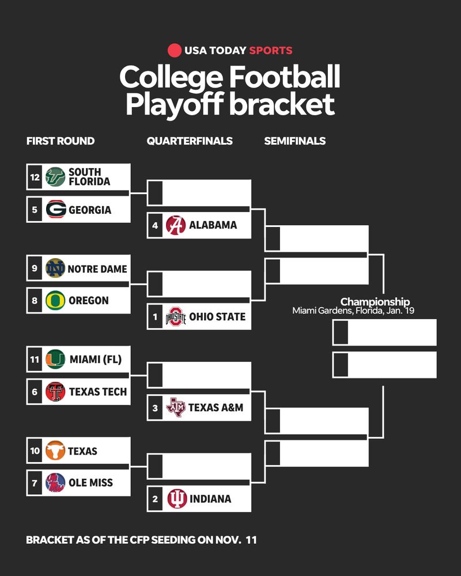The height and width of the screenshot is (576, 461).
Task: Click the Alabama script A logo
Action: point(175,225)
